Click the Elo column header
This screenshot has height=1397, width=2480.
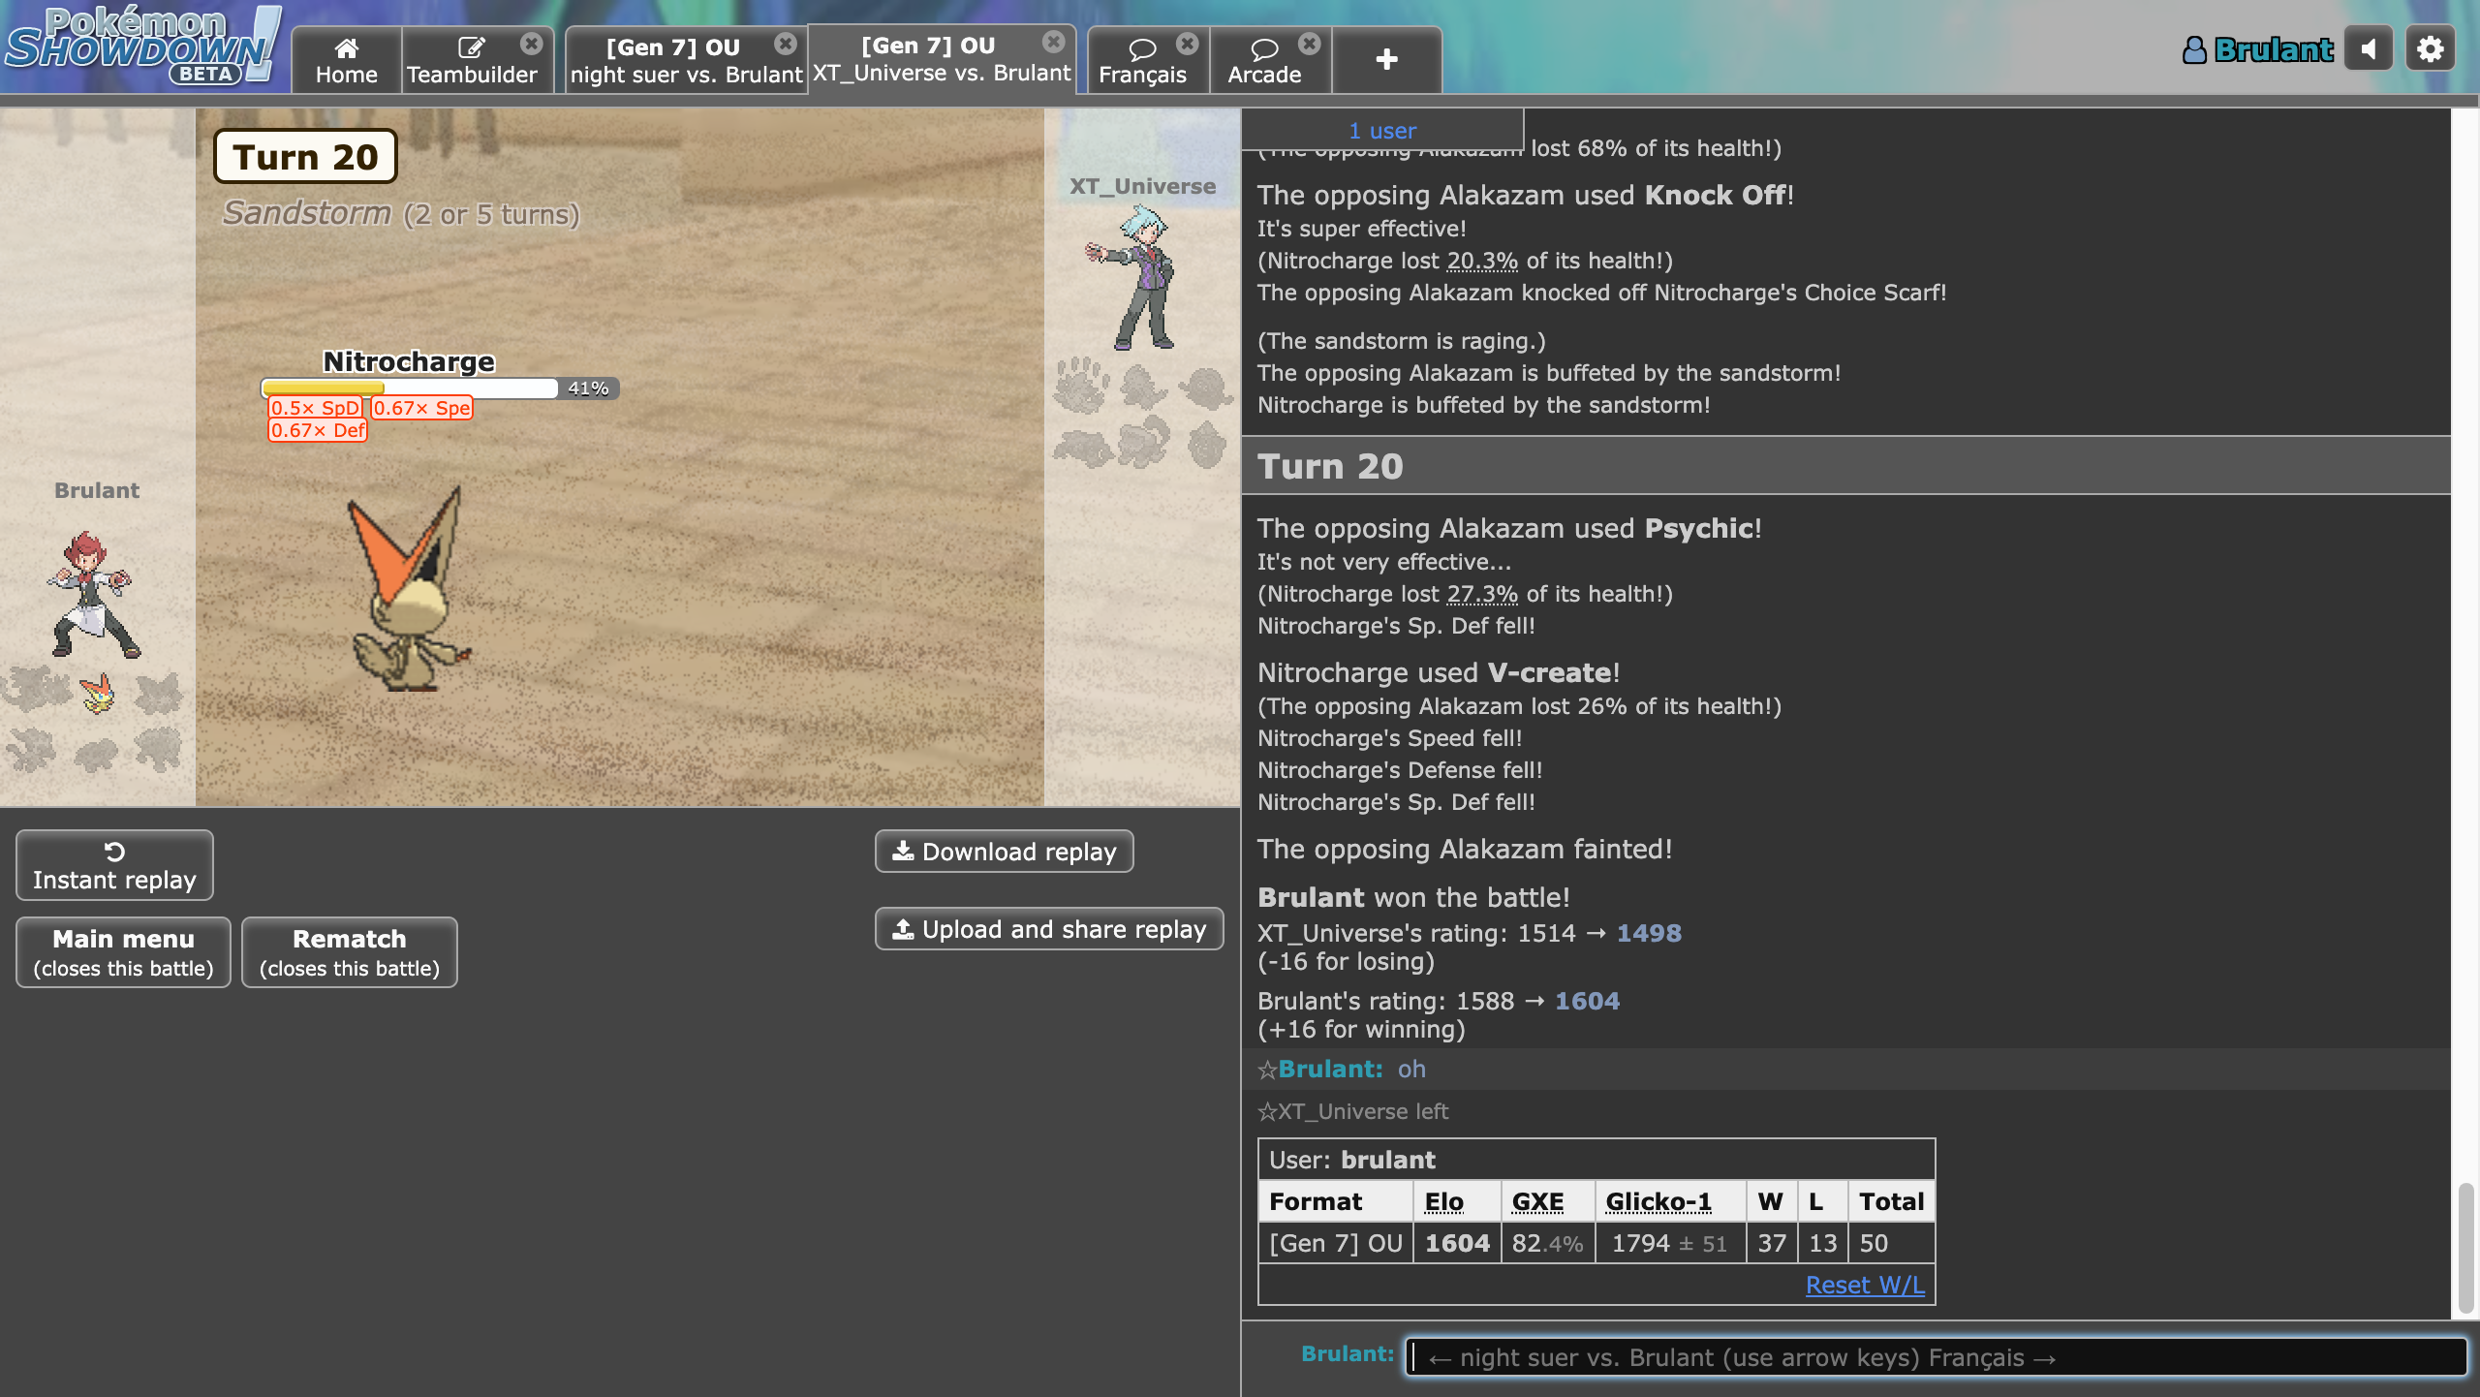(x=1443, y=1201)
